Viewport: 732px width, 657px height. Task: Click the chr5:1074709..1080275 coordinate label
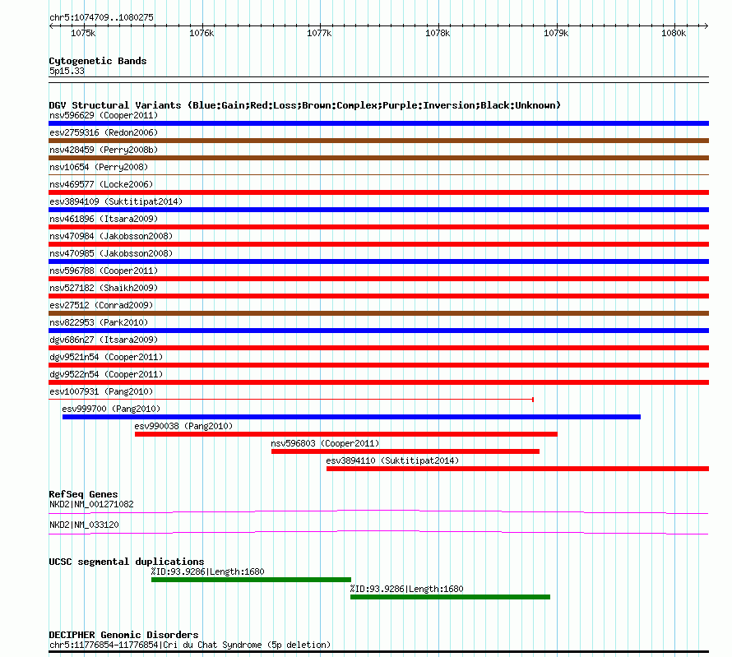pos(101,17)
